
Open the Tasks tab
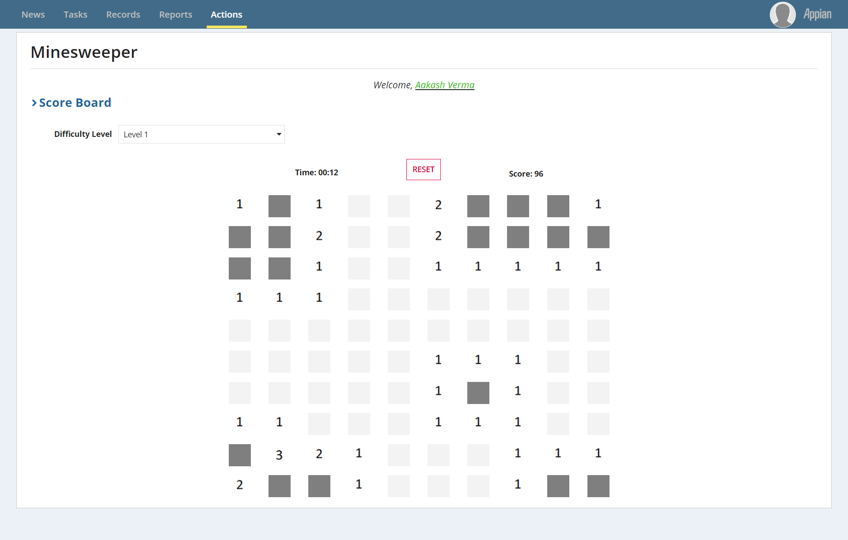click(75, 14)
